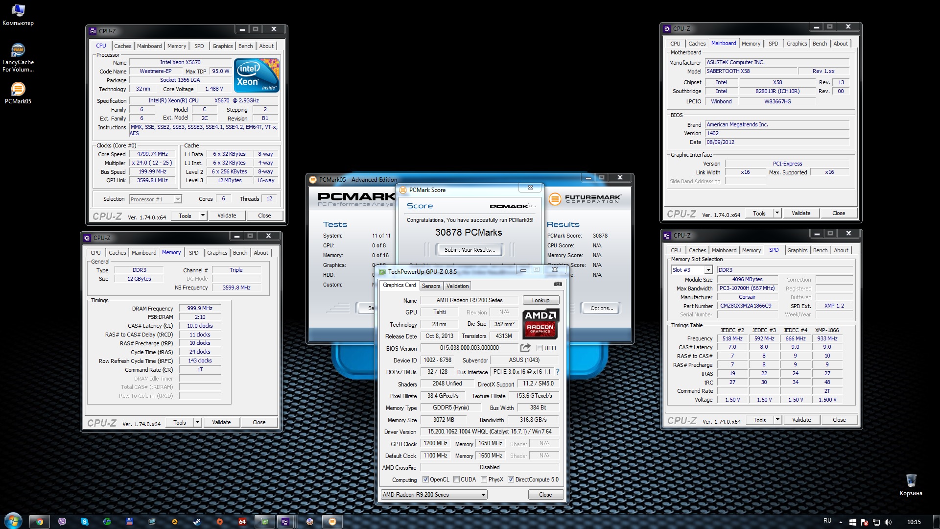Click Core Speed value 4799.74 MHz
The height and width of the screenshot is (529, 940).
pos(152,154)
